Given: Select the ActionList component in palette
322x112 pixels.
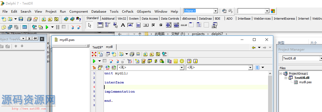Looking at the screenshot, I should [x=214, y=25].
